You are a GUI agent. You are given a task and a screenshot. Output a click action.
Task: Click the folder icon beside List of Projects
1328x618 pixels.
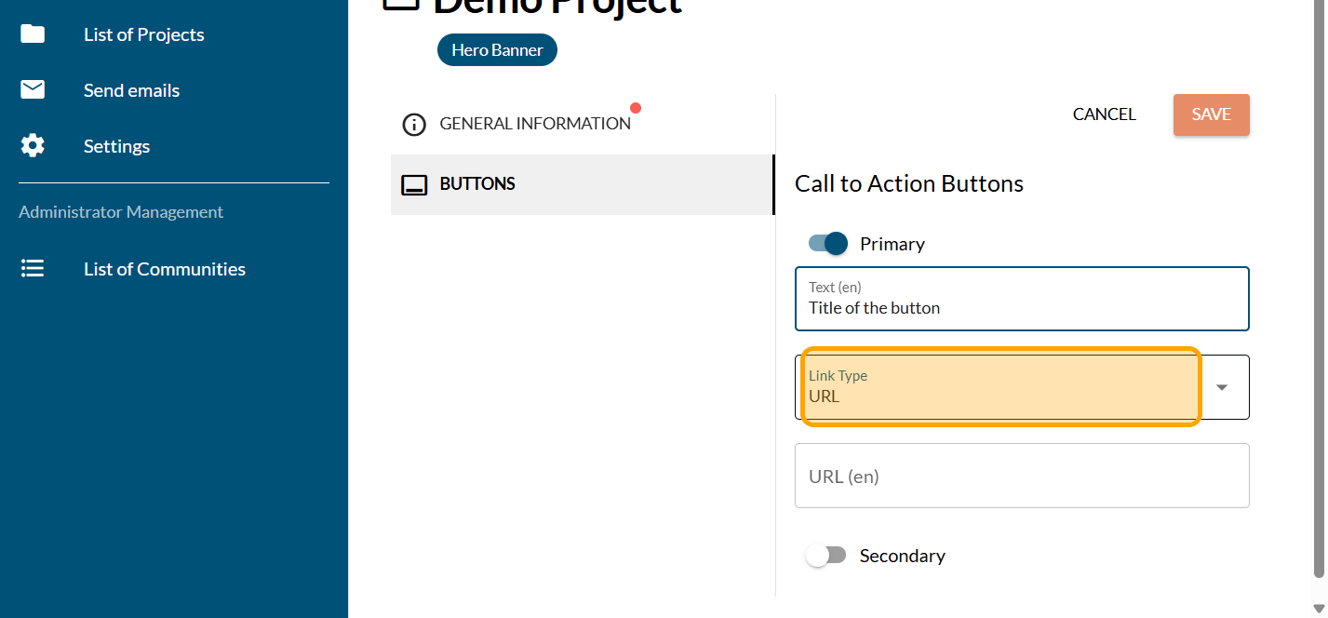coord(33,34)
